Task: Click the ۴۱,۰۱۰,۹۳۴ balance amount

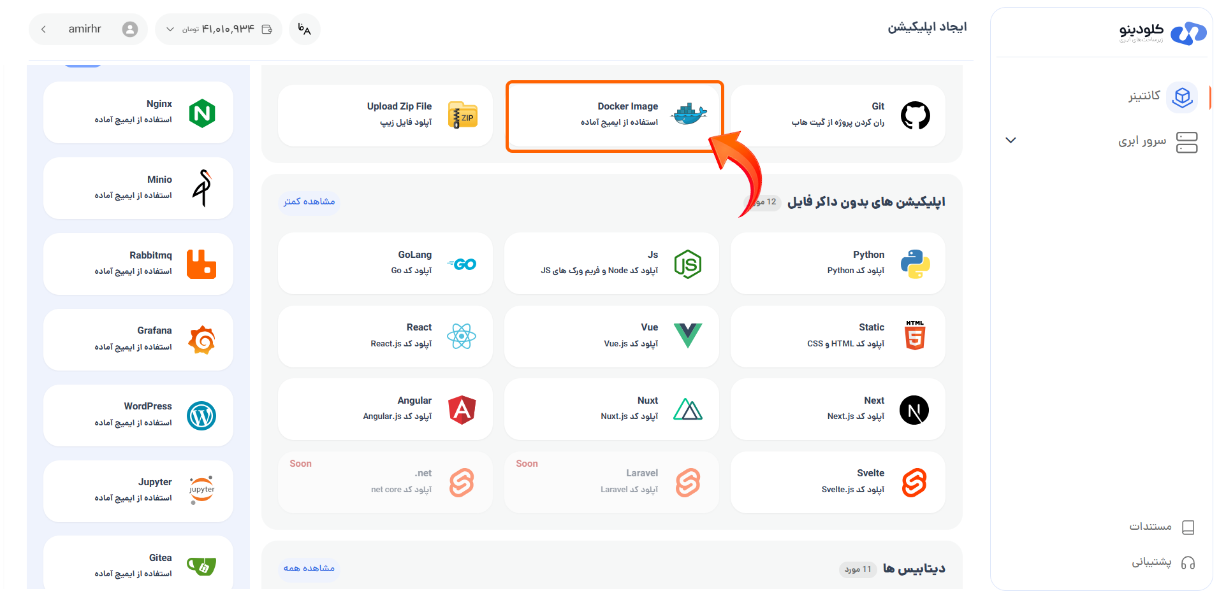Action: tap(228, 29)
